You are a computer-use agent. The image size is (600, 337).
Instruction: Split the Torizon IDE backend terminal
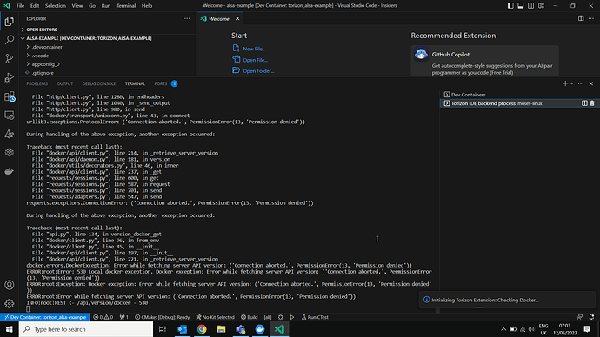point(584,103)
